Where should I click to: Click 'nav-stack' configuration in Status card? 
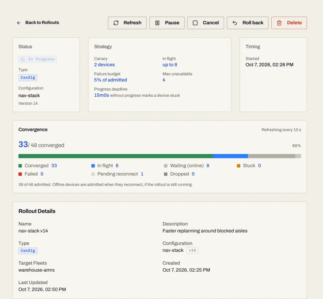[29, 96]
